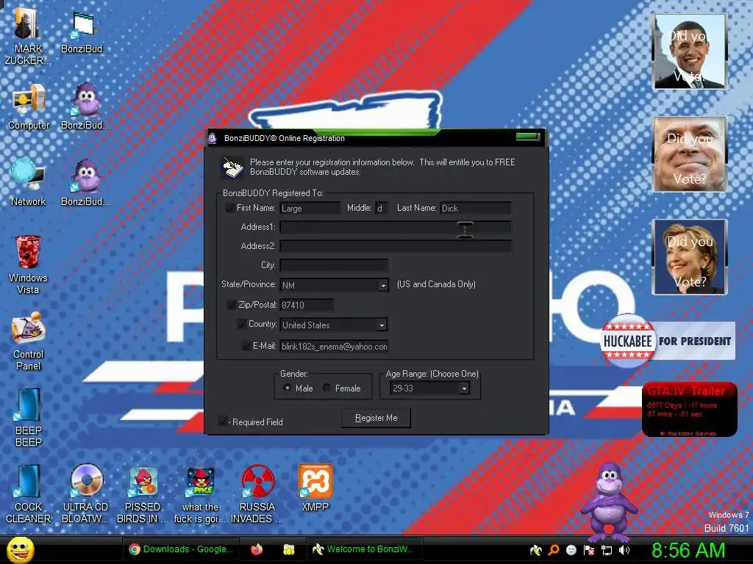Image resolution: width=753 pixels, height=564 pixels.
Task: Open the BonziBud shortcut with window-style icon
Action: click(85, 32)
